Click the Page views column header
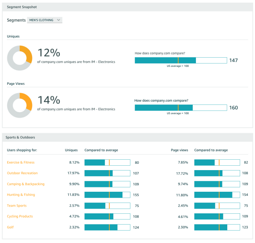The image size is (255, 243). (179, 151)
